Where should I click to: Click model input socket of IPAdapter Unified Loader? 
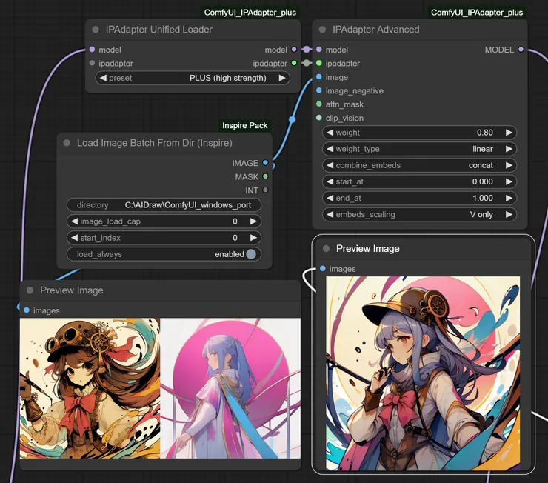(x=92, y=50)
